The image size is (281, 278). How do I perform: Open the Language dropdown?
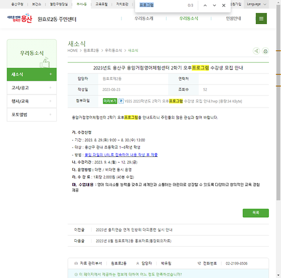pyautogui.click(x=256, y=4)
